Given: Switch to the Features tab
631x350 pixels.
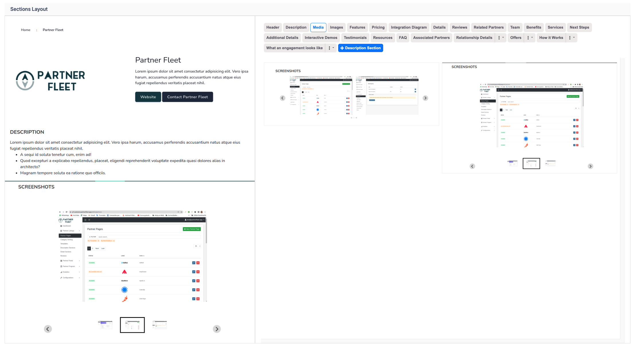Looking at the screenshot, I should click(357, 27).
